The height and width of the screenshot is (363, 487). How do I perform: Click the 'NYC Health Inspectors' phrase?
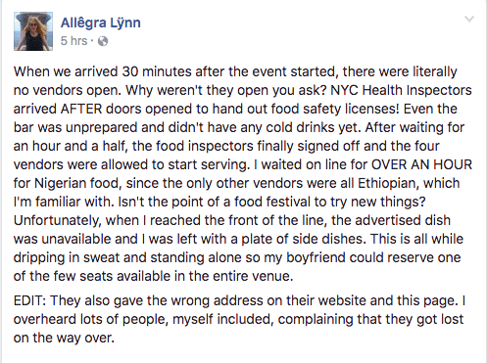click(401, 90)
